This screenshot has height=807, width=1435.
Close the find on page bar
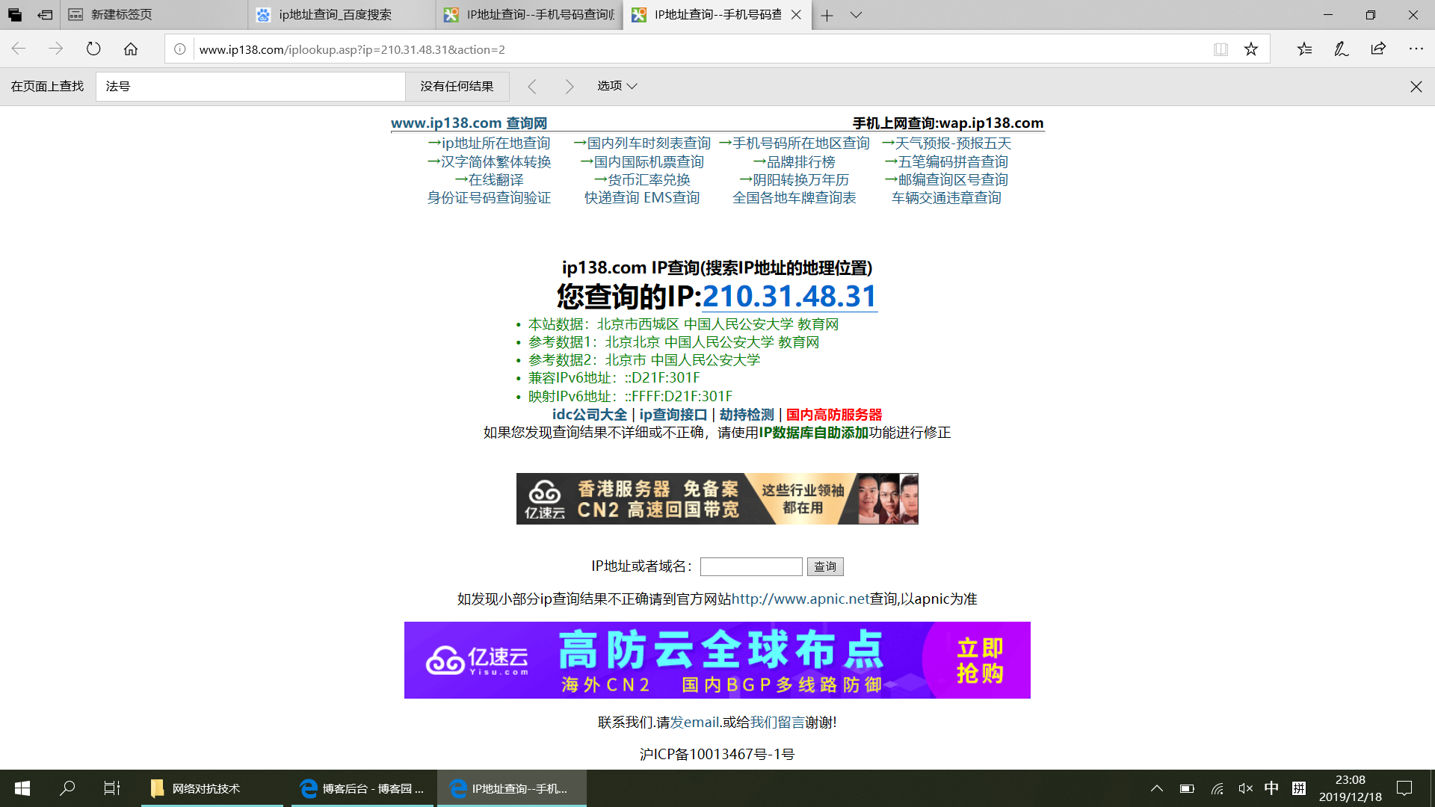coord(1416,87)
